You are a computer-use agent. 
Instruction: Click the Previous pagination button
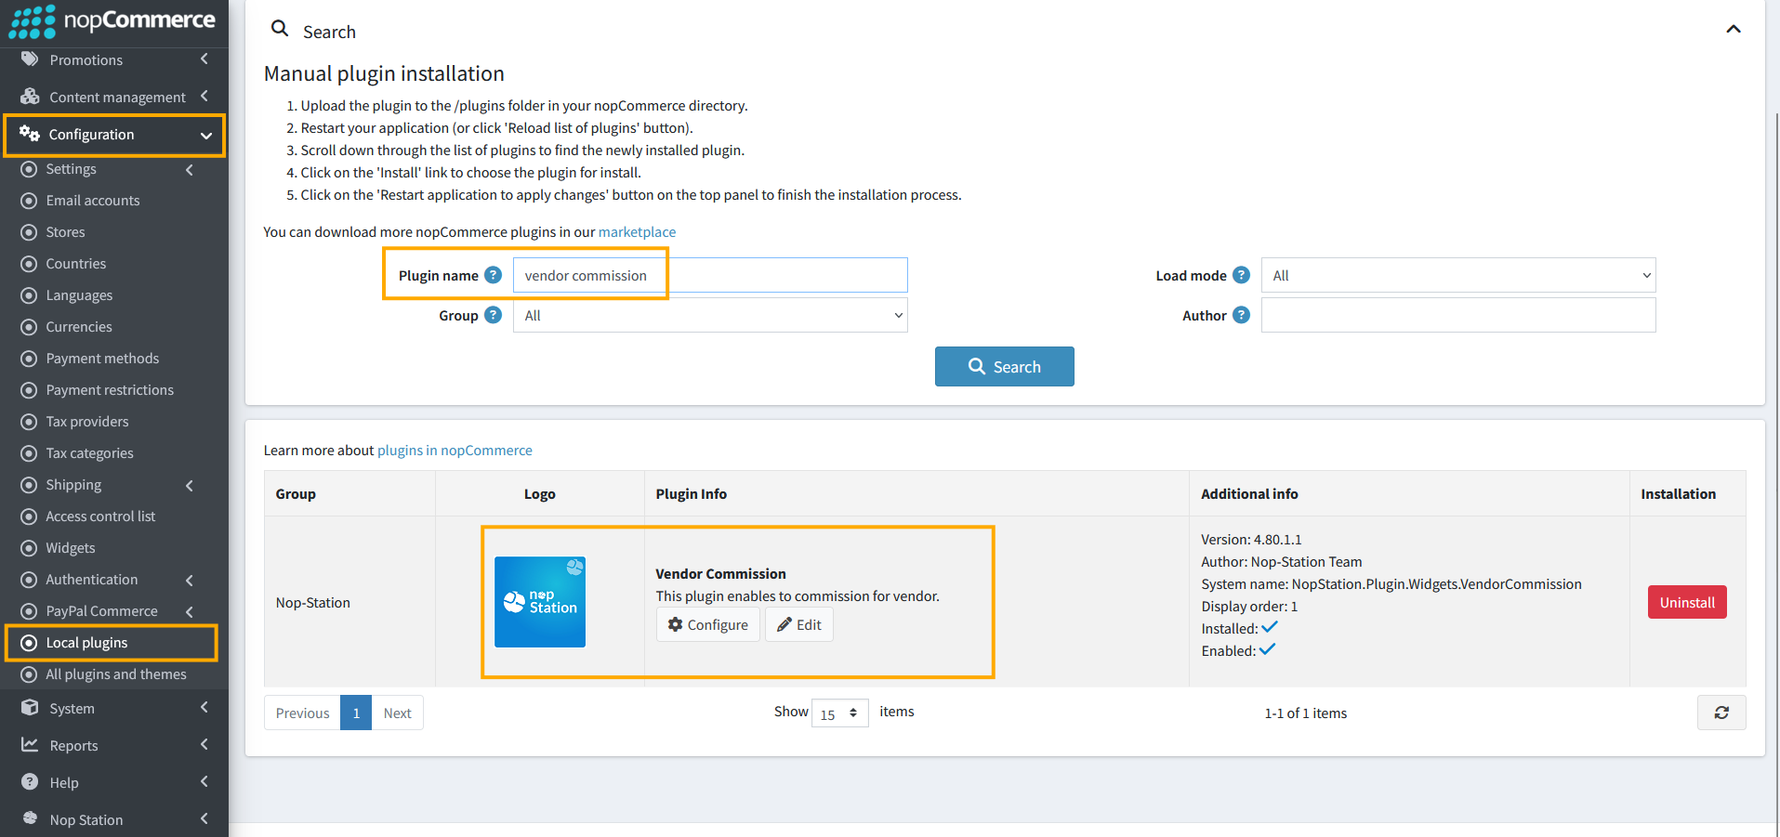tap(302, 713)
